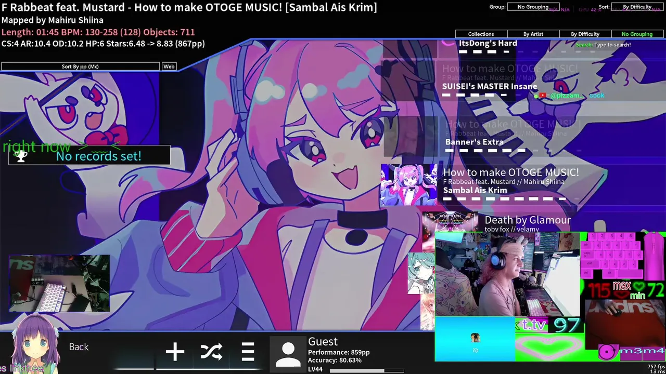666x374 pixels.
Task: Click the plus mods icon in bottom bar
Action: point(175,352)
